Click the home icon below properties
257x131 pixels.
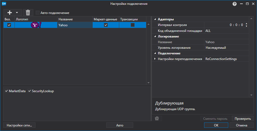157,119
